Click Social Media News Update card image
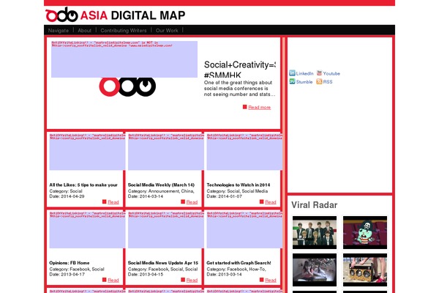The width and height of the screenshot is (439, 293). (166, 230)
